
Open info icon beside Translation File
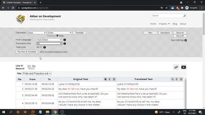(x=65, y=43)
